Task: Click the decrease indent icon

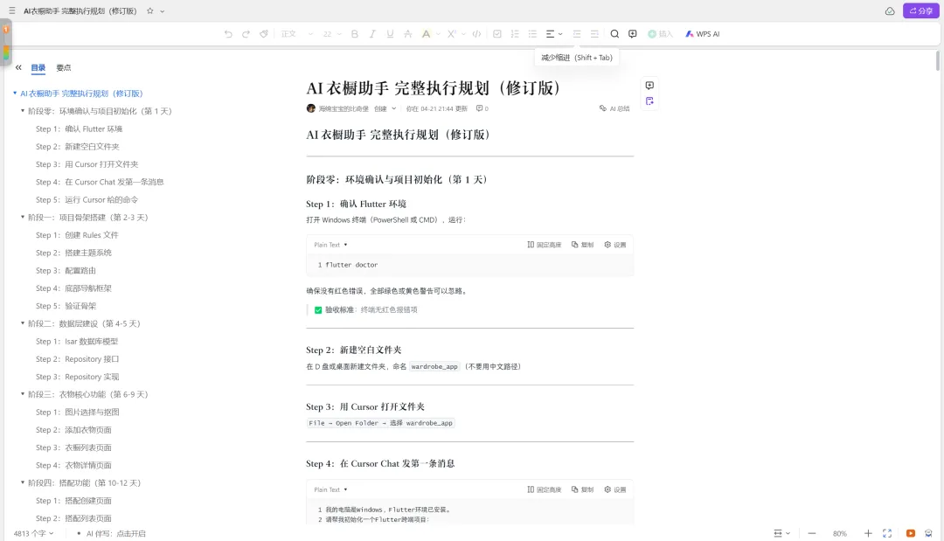Action: point(577,34)
